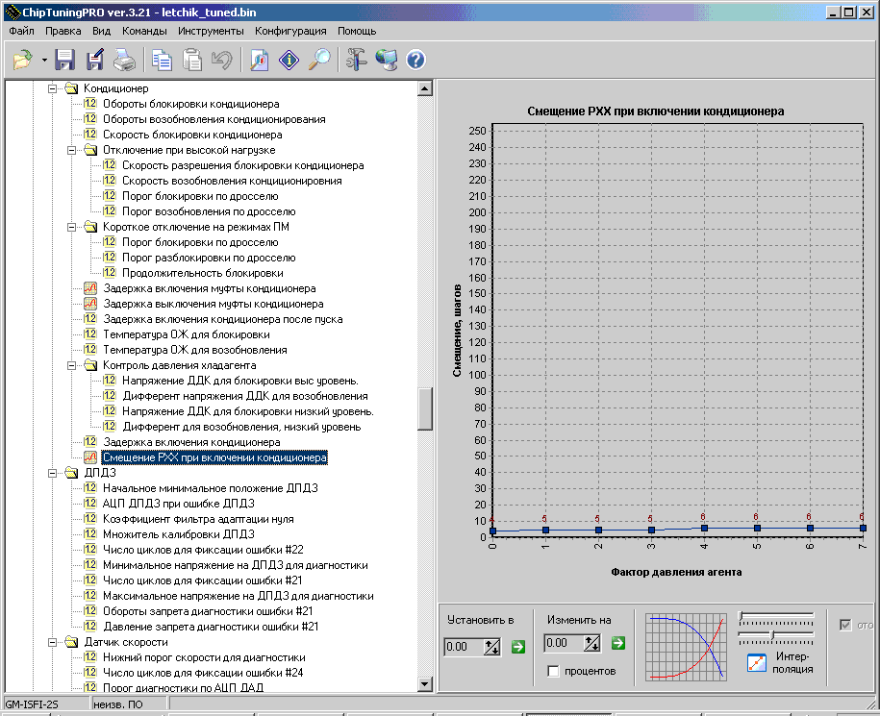Collapse the "Кондиционер" tree folder
880x716 pixels.
53,88
